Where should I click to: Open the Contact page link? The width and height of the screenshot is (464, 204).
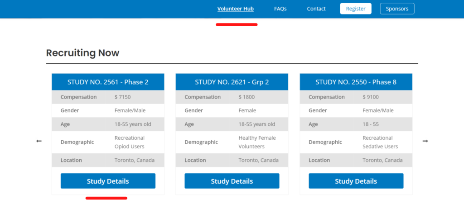tap(316, 9)
